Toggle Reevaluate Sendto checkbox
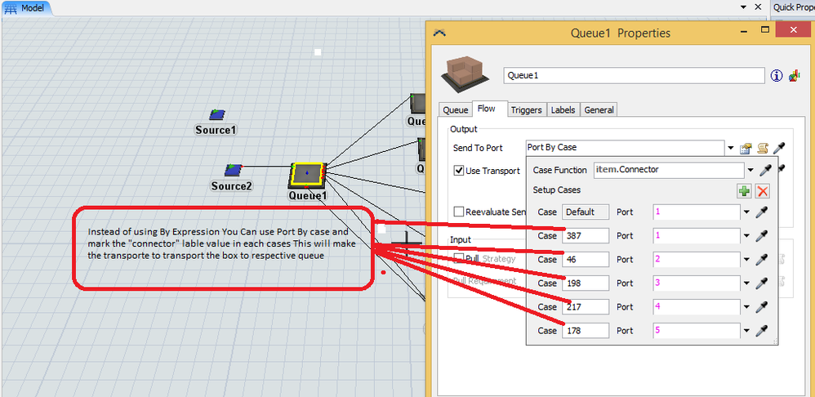The width and height of the screenshot is (815, 397). coord(458,212)
